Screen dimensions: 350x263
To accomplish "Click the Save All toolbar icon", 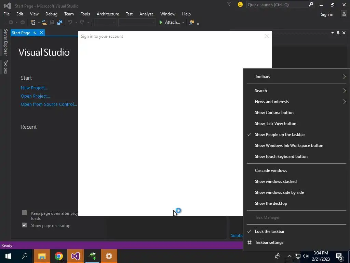I will click(59, 22).
